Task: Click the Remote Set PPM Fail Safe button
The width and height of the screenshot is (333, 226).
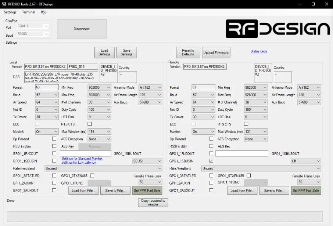Action: point(306,190)
